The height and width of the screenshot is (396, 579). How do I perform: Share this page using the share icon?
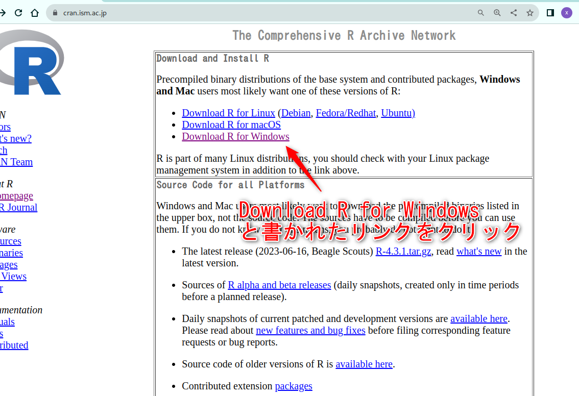pos(514,13)
